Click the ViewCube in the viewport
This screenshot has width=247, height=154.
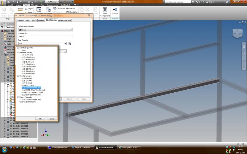(x=237, y=33)
